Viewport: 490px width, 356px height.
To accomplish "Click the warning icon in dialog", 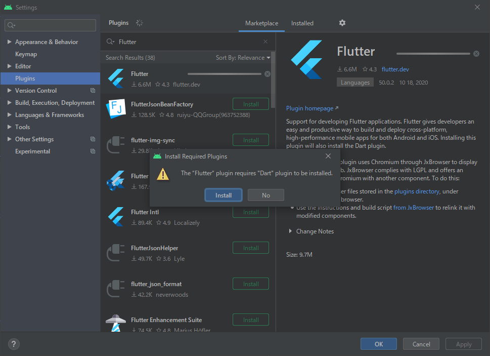I will (163, 174).
